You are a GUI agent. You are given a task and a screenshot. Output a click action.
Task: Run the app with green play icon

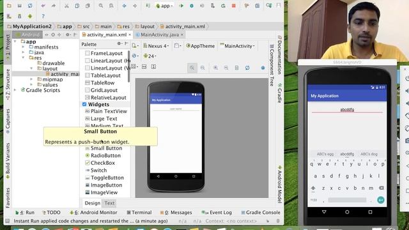pos(181,6)
